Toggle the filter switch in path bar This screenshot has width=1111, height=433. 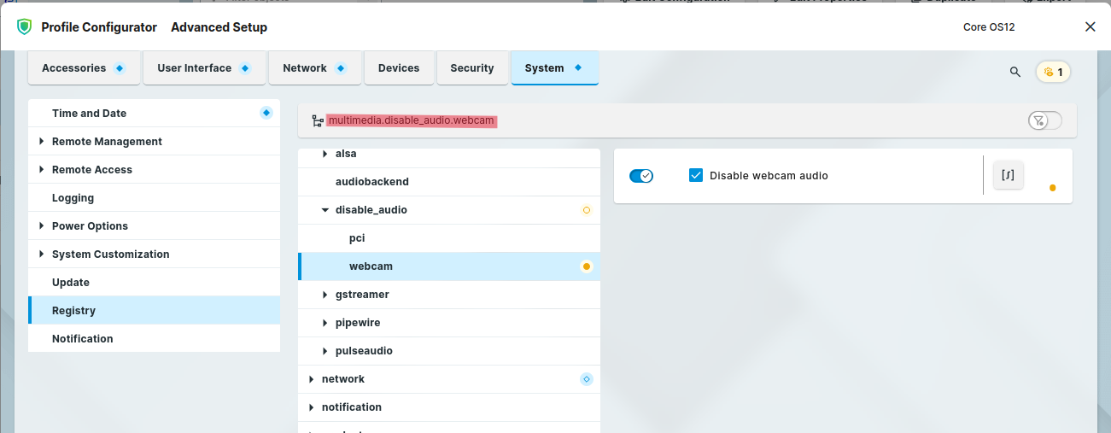(x=1044, y=121)
